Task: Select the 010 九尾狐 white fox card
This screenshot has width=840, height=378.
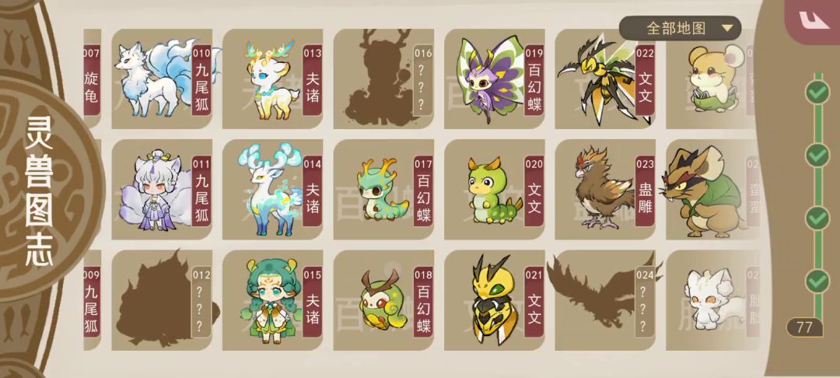Action: point(162,79)
